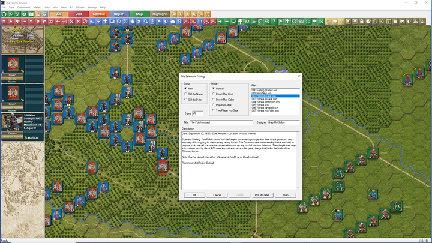Click the padlock icon in olive toolbar
Screen dimensions: 432x243
click(x=362, y=21)
